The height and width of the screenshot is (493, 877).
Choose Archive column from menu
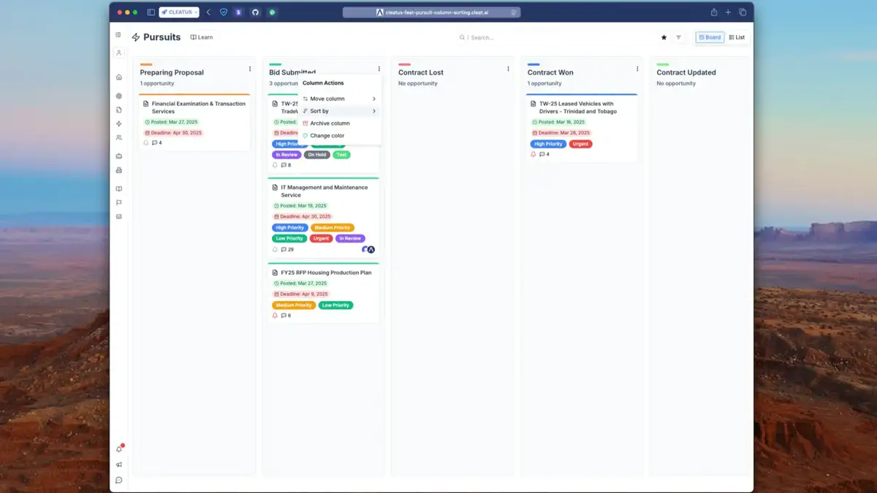pos(340,123)
